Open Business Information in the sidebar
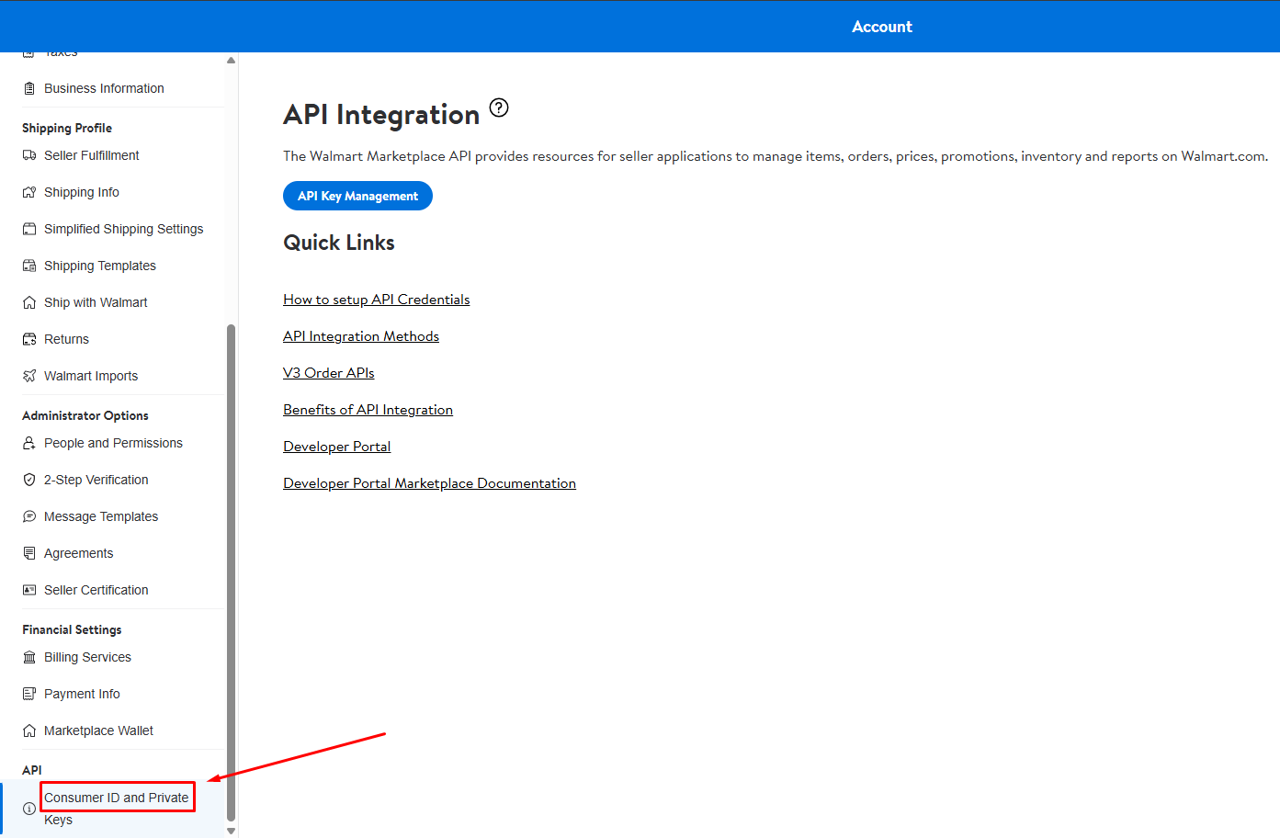 104,88
